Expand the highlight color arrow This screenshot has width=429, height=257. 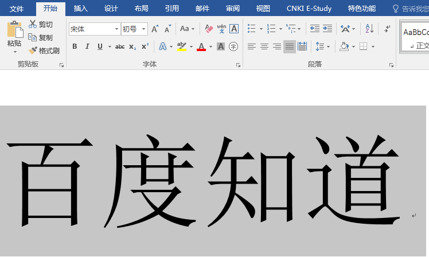(191, 47)
